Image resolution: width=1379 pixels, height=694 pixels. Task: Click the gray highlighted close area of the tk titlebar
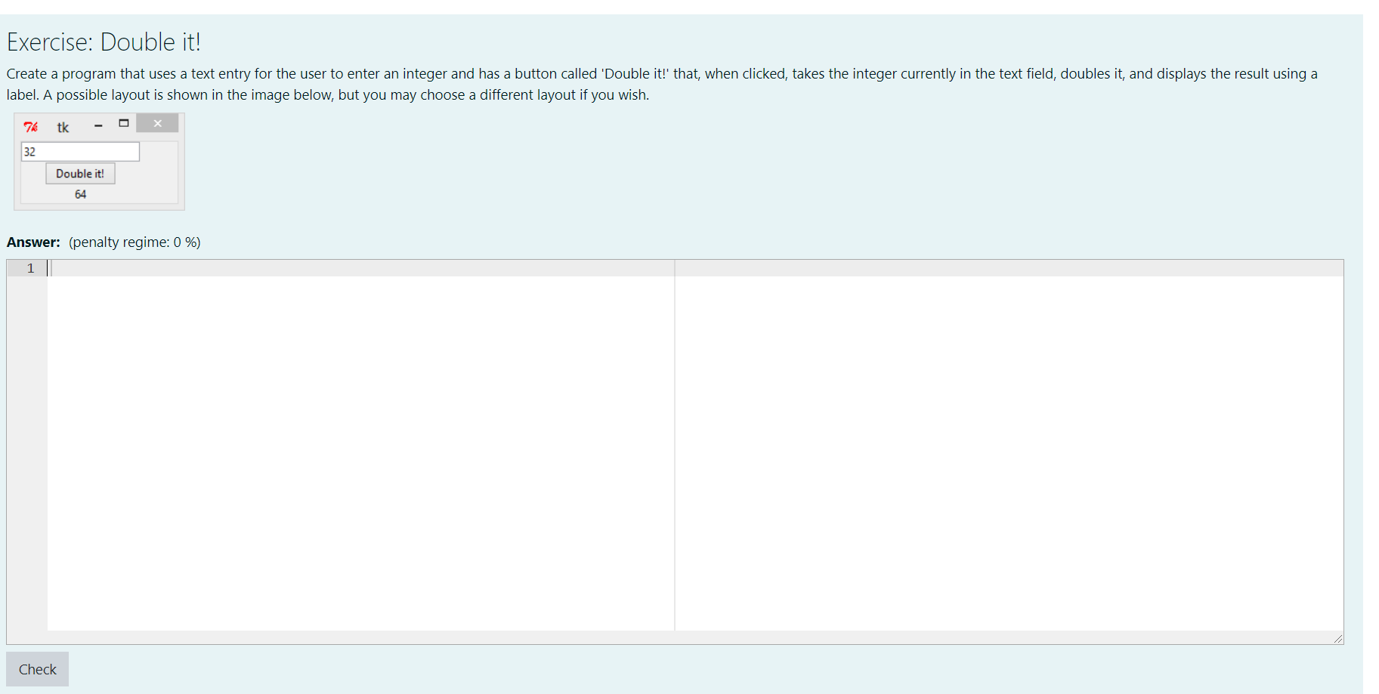click(x=157, y=122)
